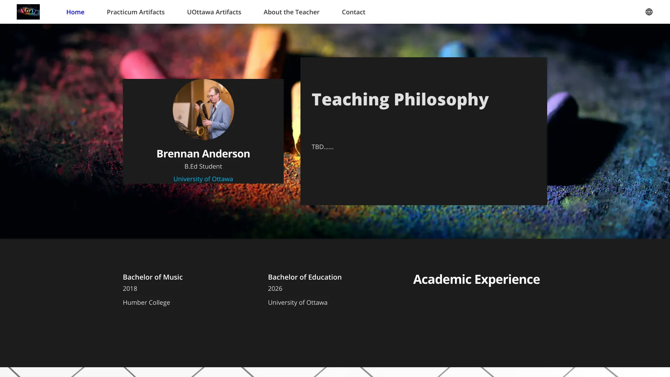Screen dimensions: 670x377
Task: Click the Teaching Philosophy heading
Action: click(400, 99)
